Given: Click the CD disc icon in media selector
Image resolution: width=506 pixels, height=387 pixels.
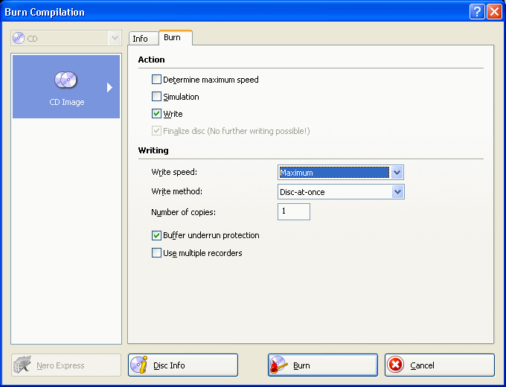Looking at the screenshot, I should pos(19,38).
